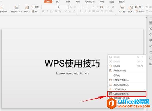The image size is (152, 111).
Task: Click the clear formatting eraser icon
Action: pyautogui.click(x=74, y=11)
